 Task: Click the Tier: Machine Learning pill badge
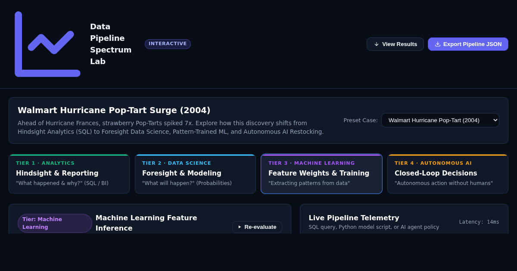(x=55, y=223)
